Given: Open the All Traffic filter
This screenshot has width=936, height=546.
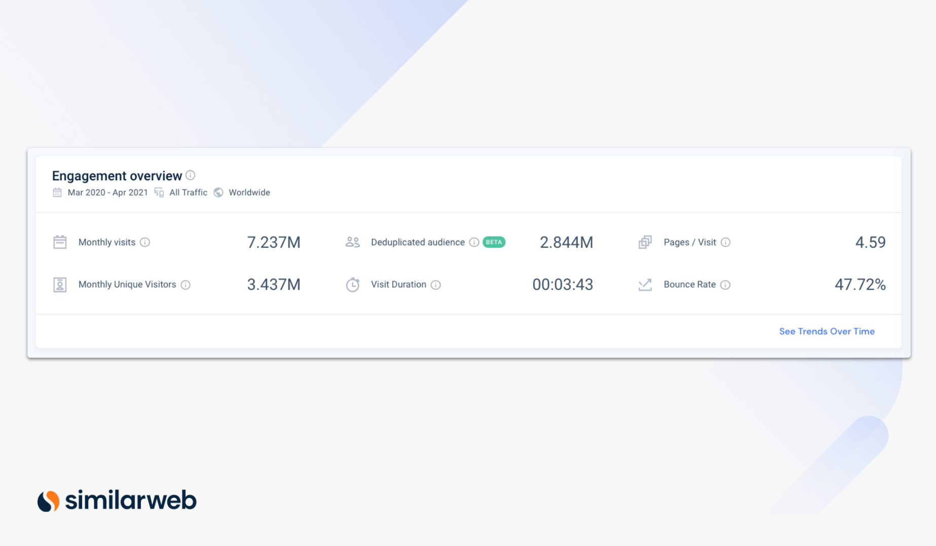Looking at the screenshot, I should [188, 192].
